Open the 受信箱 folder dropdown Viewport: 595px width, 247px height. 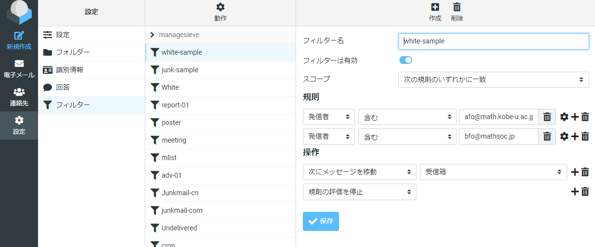coord(494,172)
